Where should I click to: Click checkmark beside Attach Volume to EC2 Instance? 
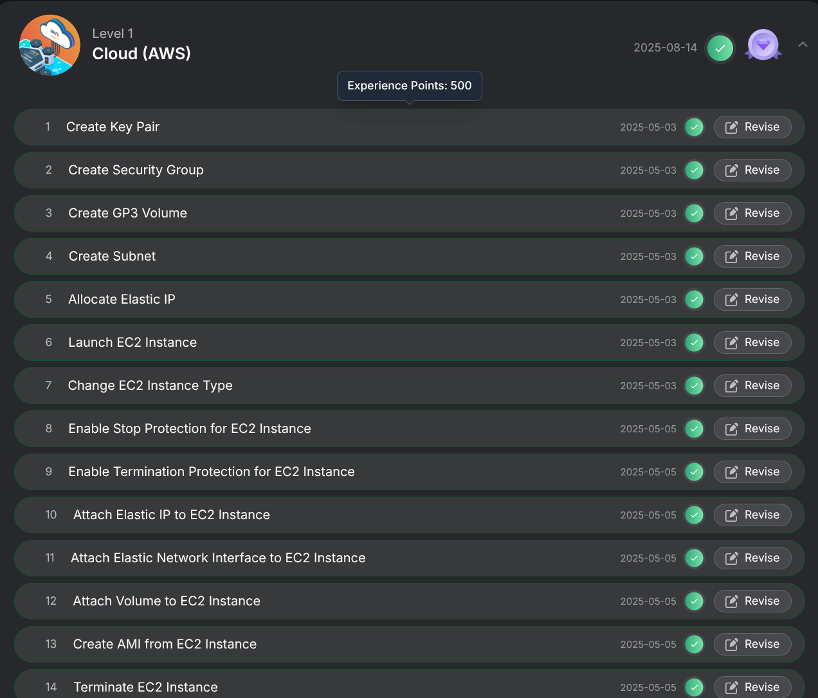(694, 602)
